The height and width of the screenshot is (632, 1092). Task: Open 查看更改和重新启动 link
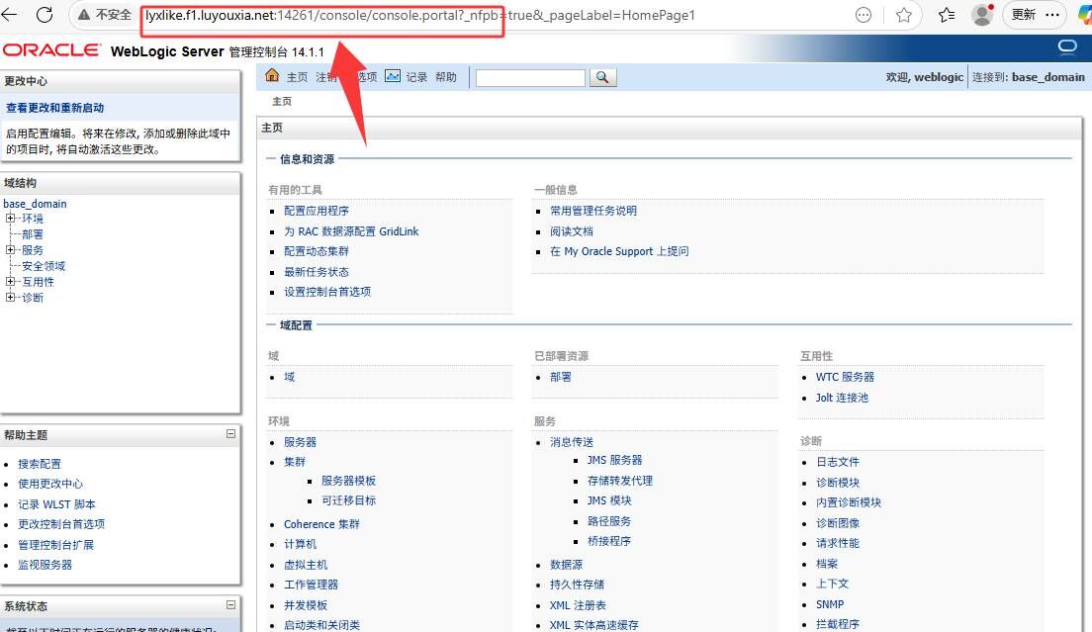point(55,108)
